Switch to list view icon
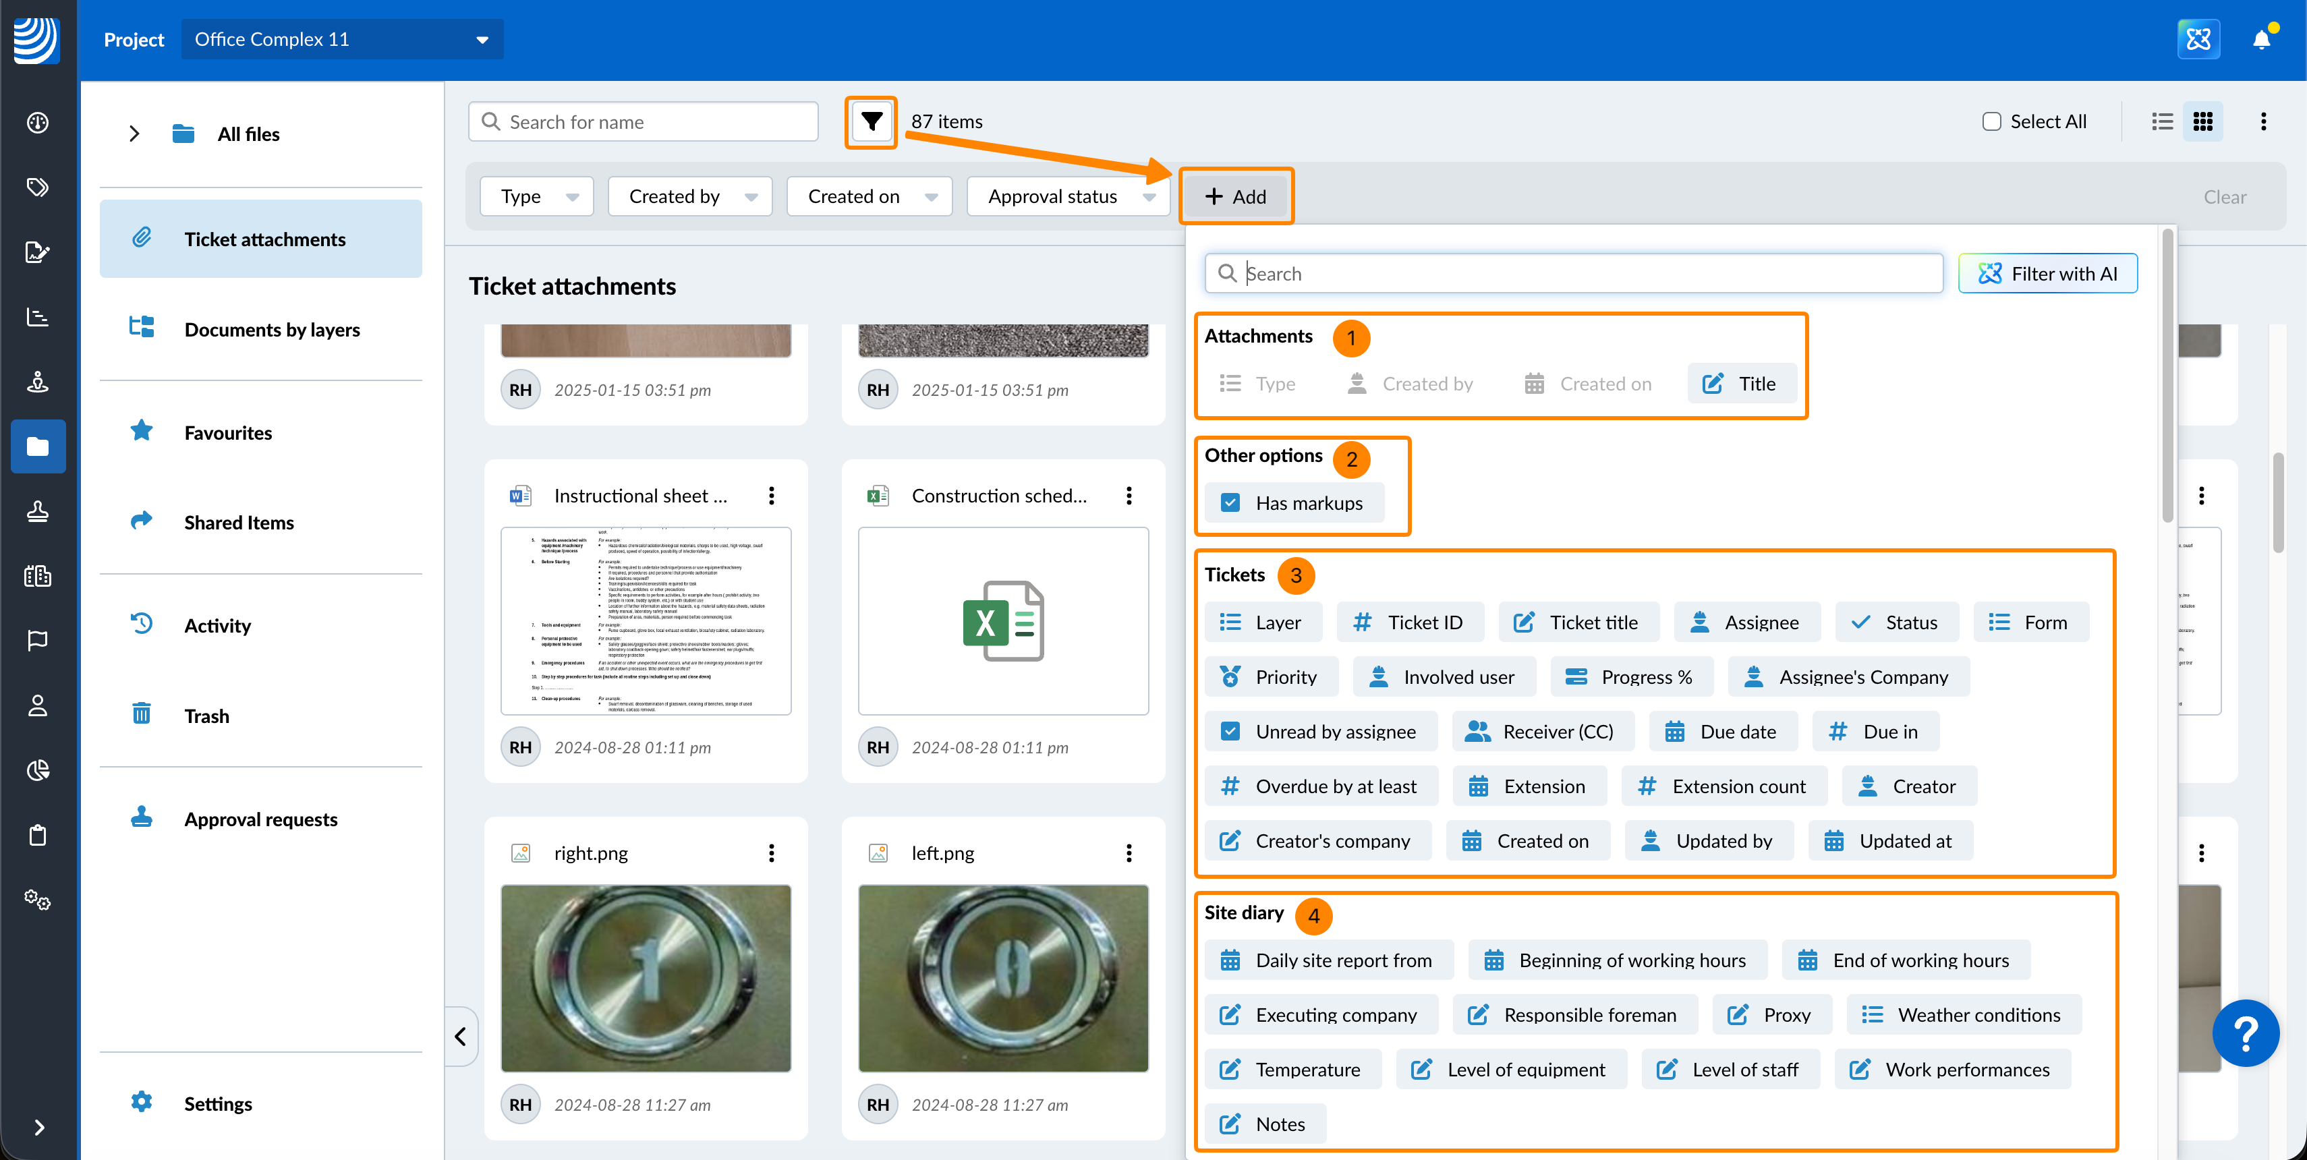This screenshot has width=2307, height=1160. click(x=2162, y=121)
